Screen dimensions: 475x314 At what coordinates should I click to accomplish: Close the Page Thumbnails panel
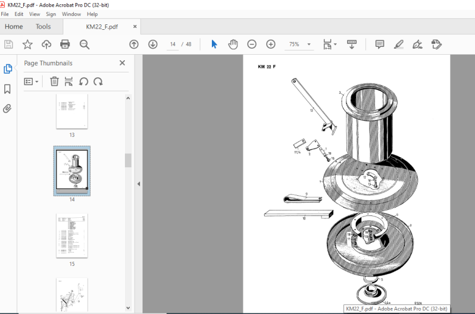(122, 63)
